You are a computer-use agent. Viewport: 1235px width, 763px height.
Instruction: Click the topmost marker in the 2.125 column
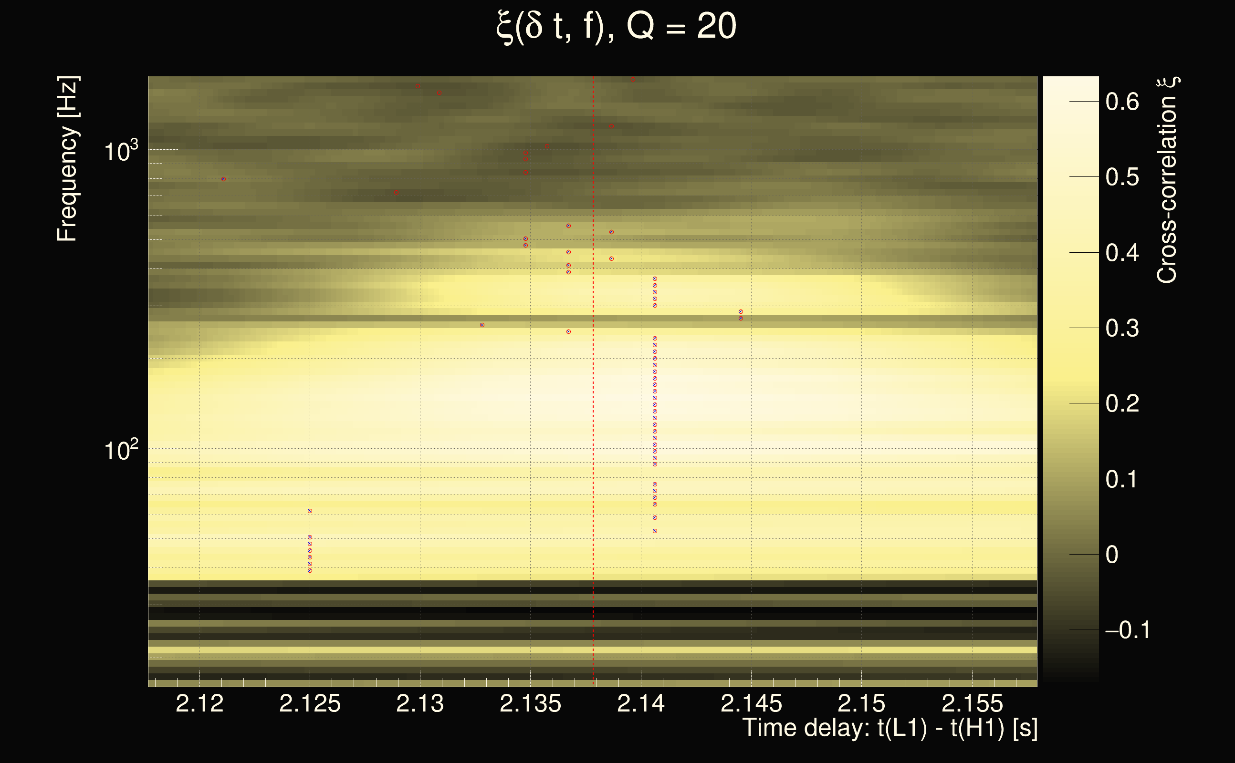[x=310, y=511]
